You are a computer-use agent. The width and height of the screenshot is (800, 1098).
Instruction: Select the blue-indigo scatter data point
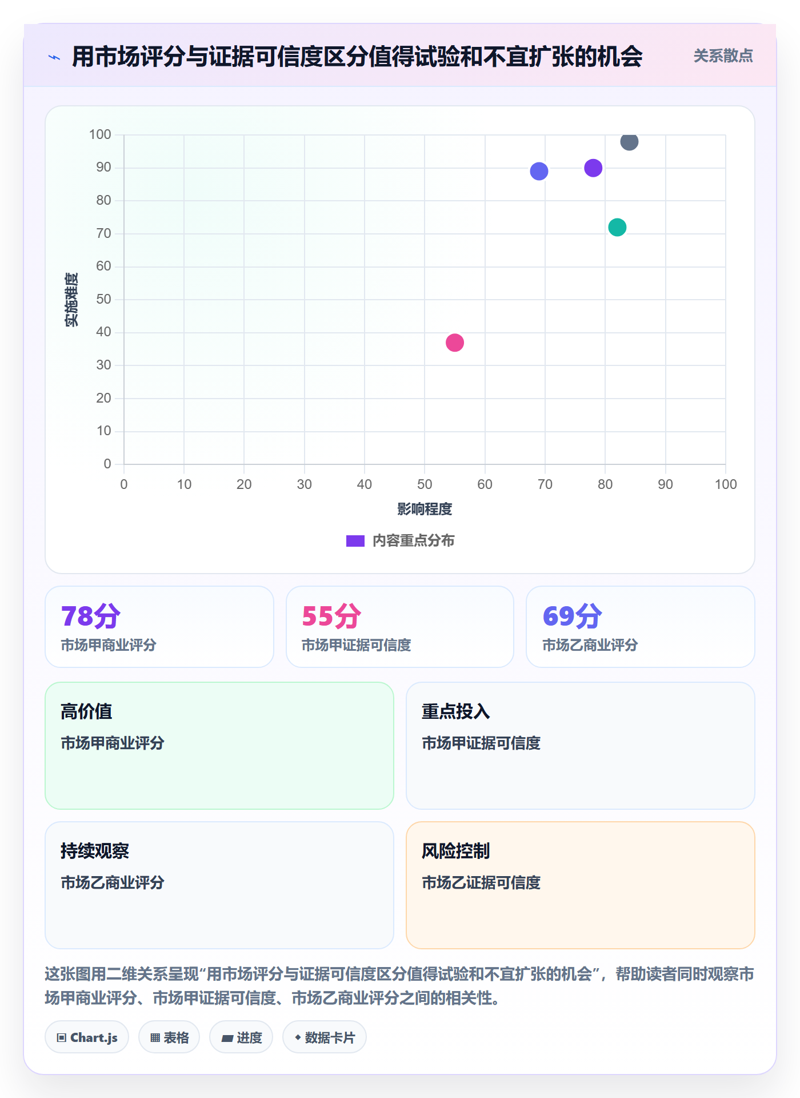coord(539,171)
